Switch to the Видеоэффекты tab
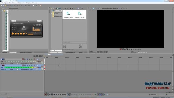174x98 pixels. (70, 52)
